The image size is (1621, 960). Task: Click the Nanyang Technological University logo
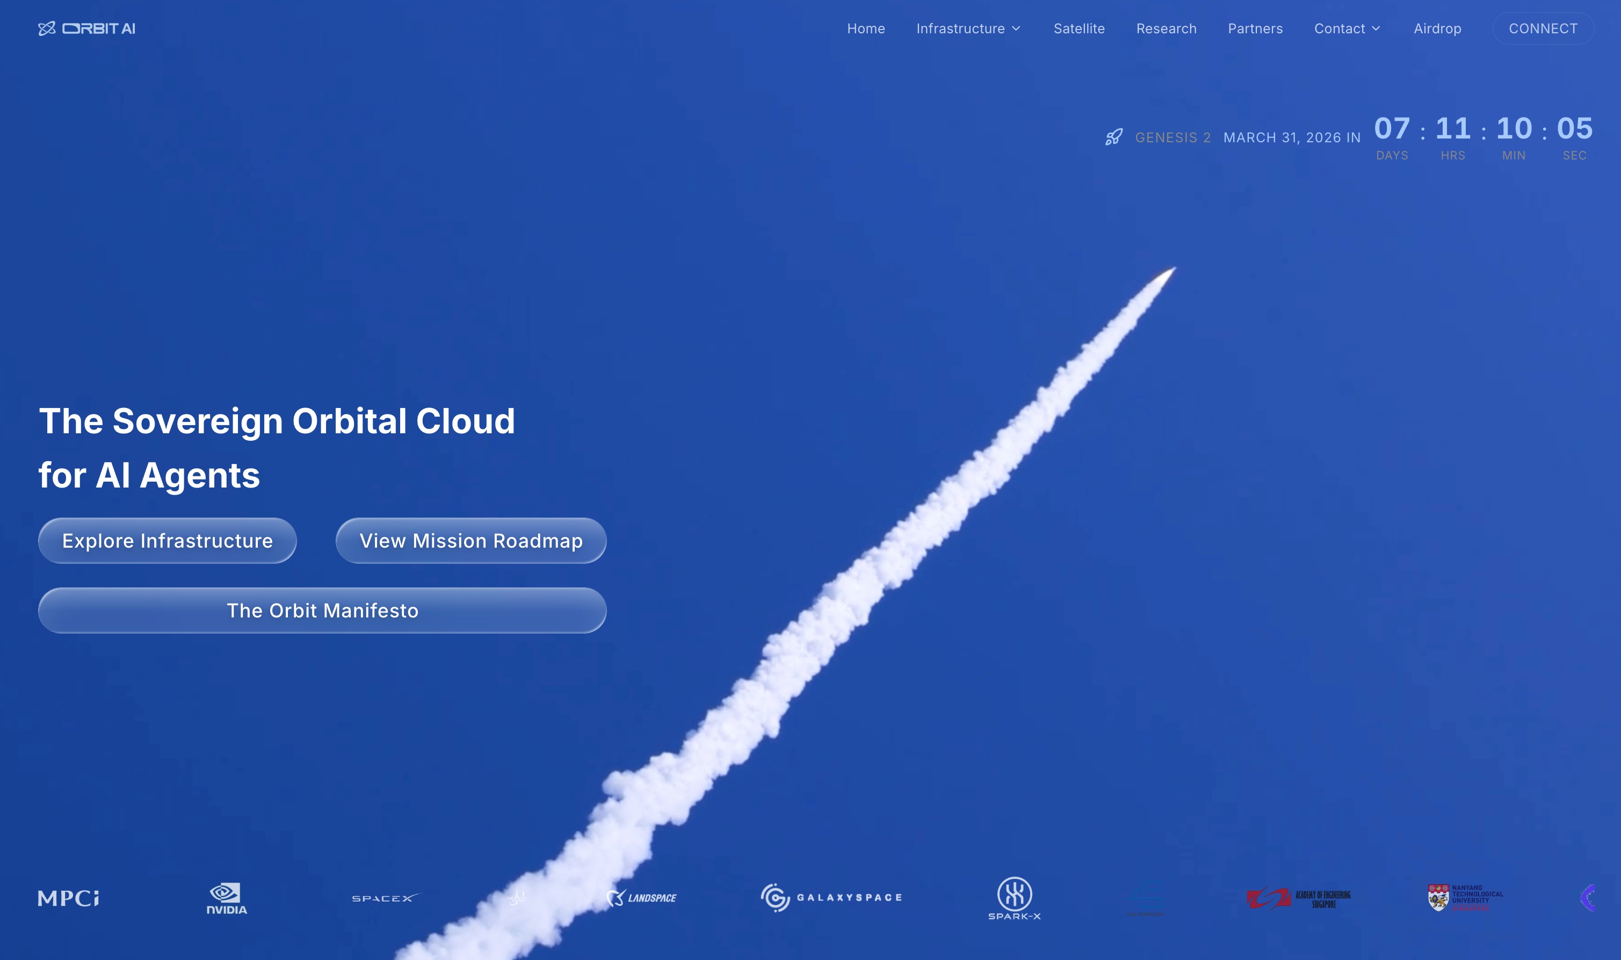point(1465,898)
